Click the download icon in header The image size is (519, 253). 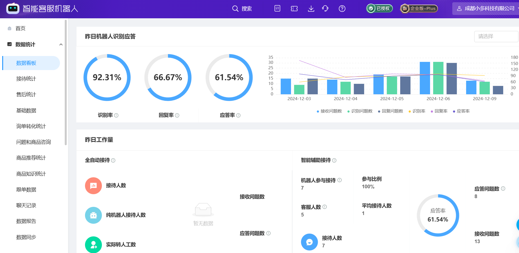[311, 8]
